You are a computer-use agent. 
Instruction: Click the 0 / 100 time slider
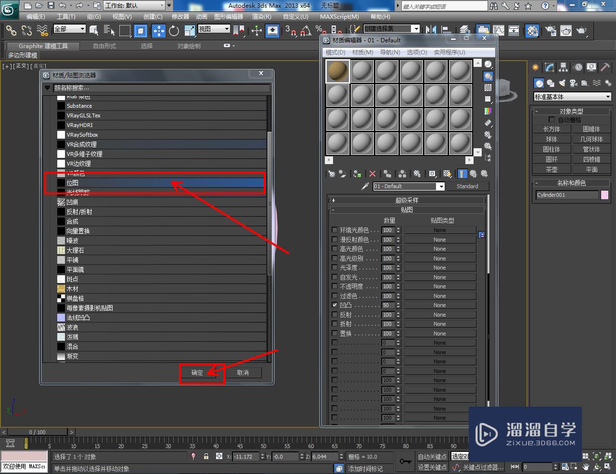tap(38, 432)
